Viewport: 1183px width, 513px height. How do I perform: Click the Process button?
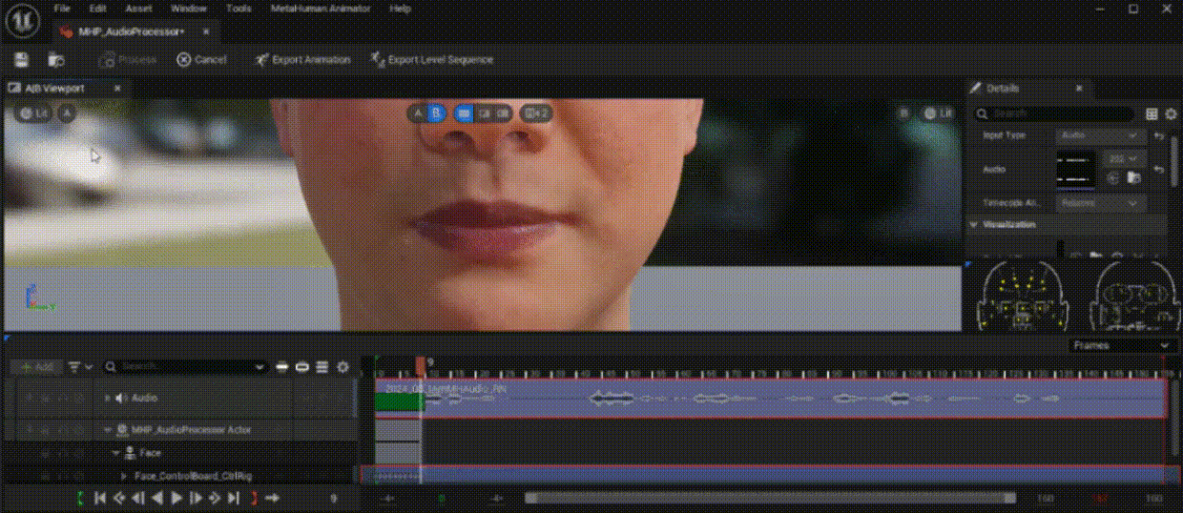pyautogui.click(x=128, y=59)
